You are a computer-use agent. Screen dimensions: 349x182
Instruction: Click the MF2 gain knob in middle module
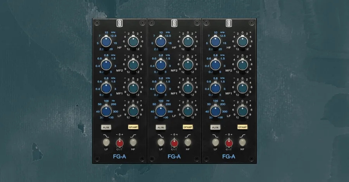point(188,65)
